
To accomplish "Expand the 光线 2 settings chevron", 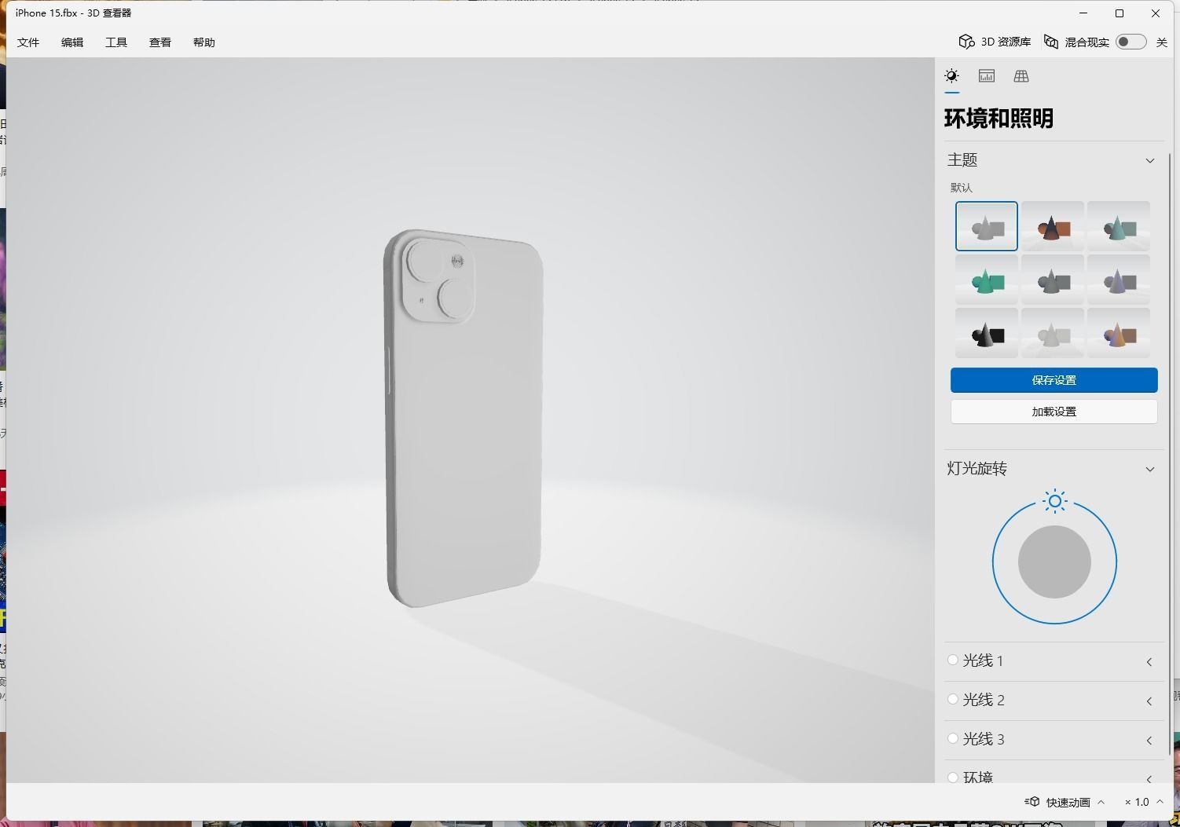I will 1149,701.
